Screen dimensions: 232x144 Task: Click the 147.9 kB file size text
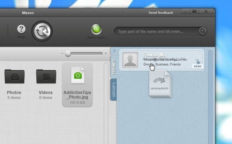pyautogui.click(x=77, y=102)
